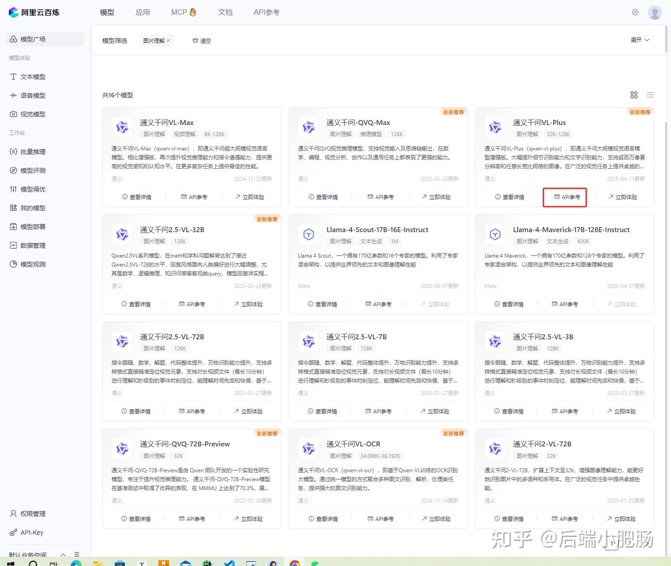View details of 通义千问2.5-VL-32B
The width and height of the screenshot is (671, 566).
pos(136,304)
